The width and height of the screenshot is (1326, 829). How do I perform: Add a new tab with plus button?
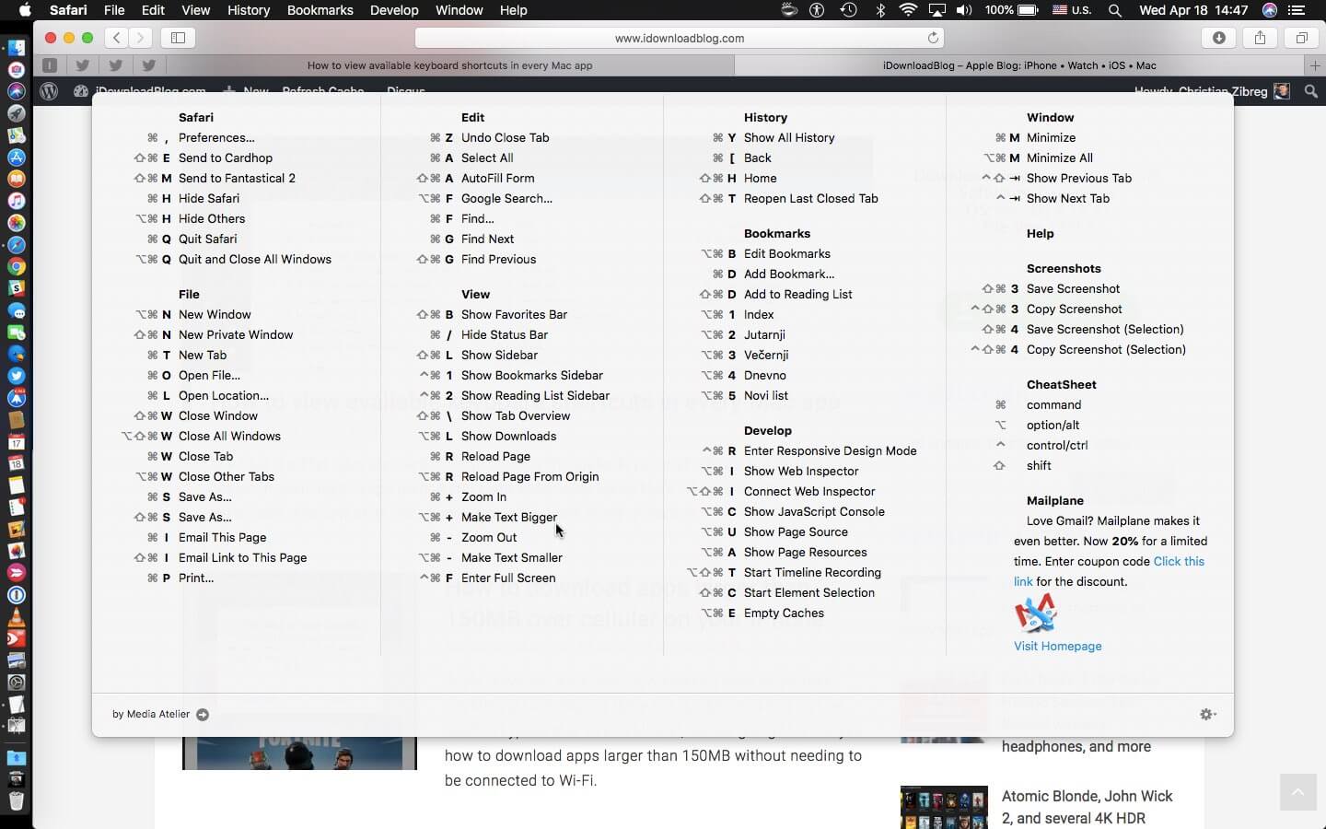[x=1315, y=65]
